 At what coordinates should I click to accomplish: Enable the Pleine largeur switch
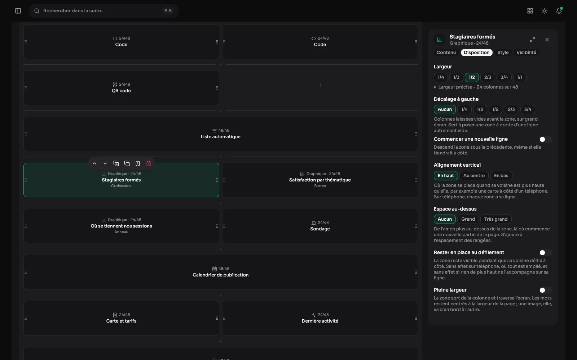pyautogui.click(x=545, y=290)
